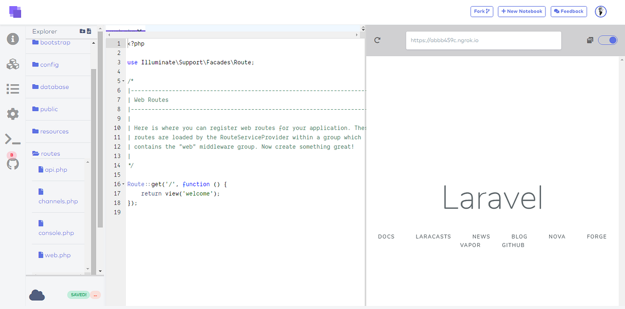Image resolution: width=625 pixels, height=309 pixels.
Task: Toggle the preview switch off
Action: [607, 40]
